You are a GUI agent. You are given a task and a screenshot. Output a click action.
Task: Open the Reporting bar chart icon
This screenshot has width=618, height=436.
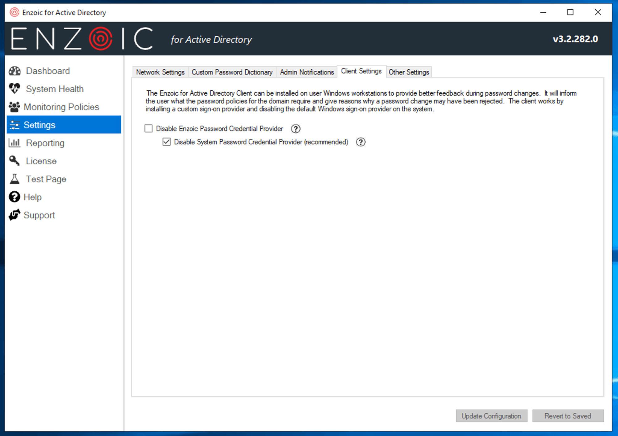point(15,143)
